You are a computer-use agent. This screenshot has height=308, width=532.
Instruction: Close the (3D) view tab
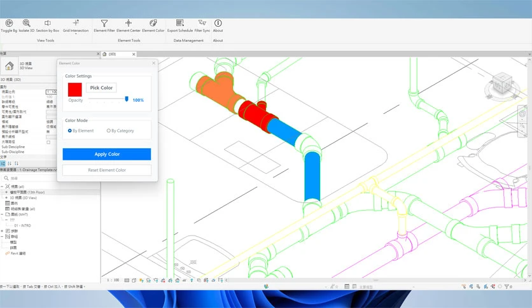(x=134, y=54)
